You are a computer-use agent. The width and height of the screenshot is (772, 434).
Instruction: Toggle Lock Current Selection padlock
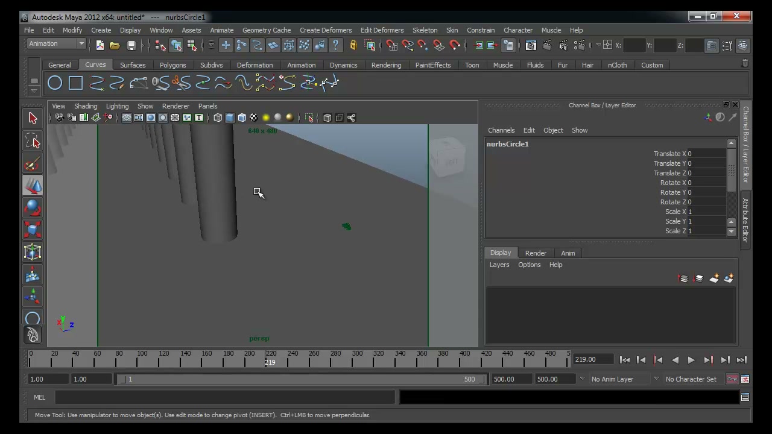coord(353,45)
